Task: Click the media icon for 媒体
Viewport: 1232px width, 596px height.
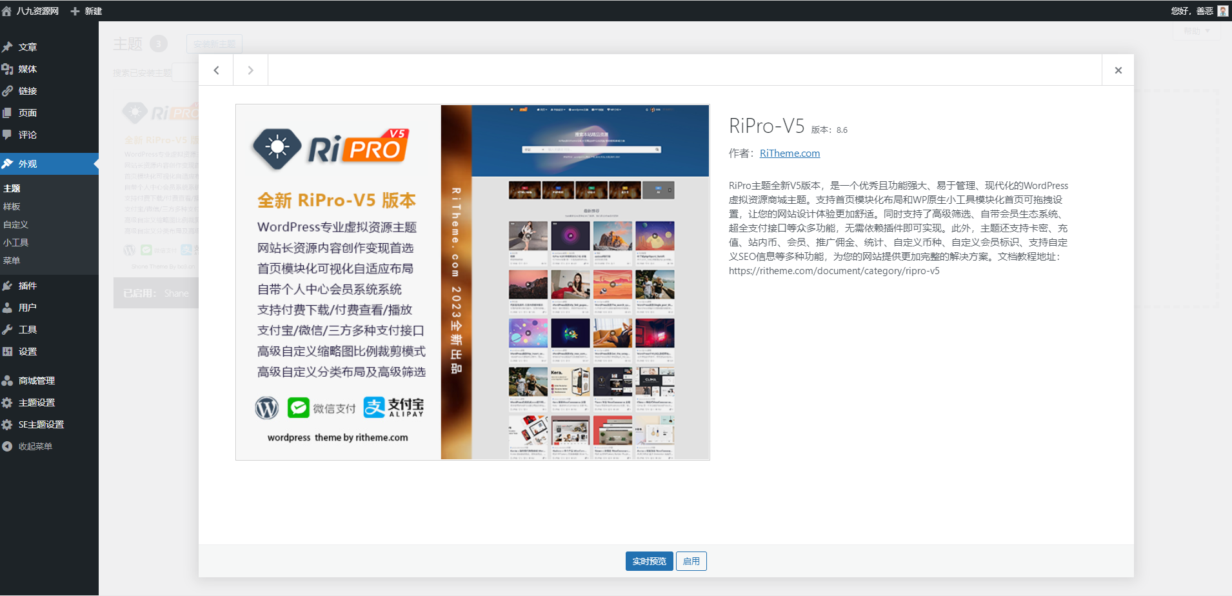Action: pos(7,69)
